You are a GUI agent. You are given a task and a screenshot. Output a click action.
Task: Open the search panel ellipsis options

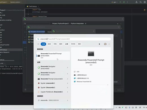tap(109, 44)
